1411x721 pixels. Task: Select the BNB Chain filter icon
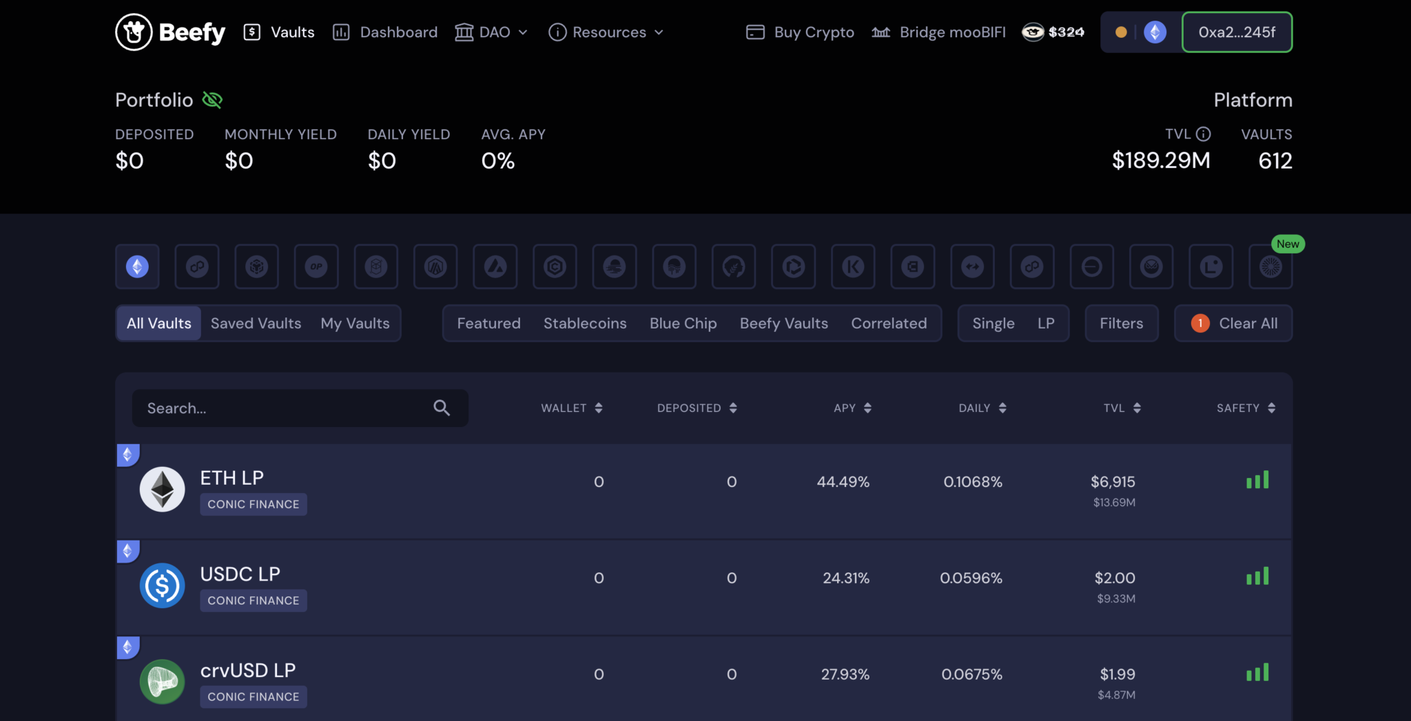point(256,267)
